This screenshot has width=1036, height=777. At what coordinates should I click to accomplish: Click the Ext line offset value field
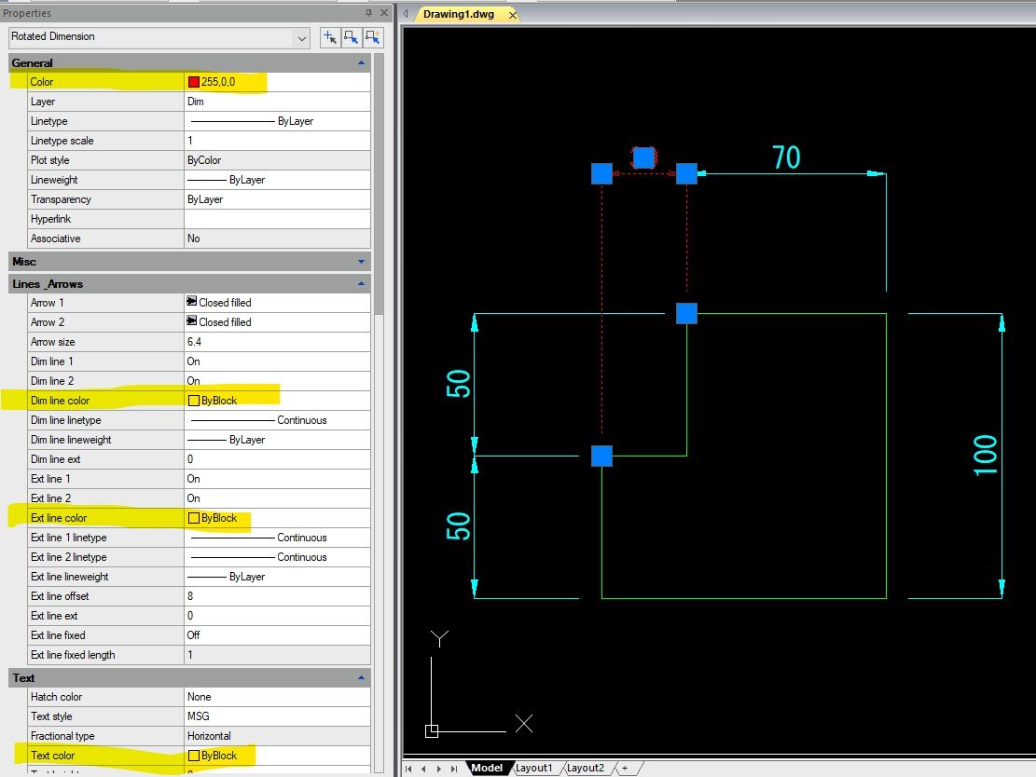[x=278, y=596]
